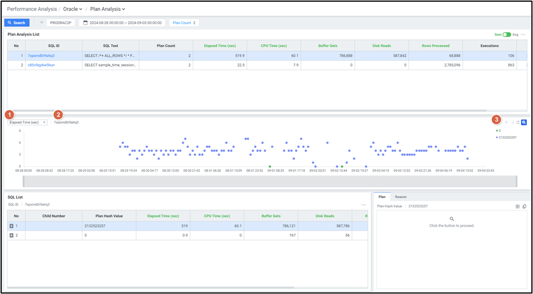Viewport: 533px width, 294px height.
Task: Toggle legend series 0 visibility
Action: 498,130
